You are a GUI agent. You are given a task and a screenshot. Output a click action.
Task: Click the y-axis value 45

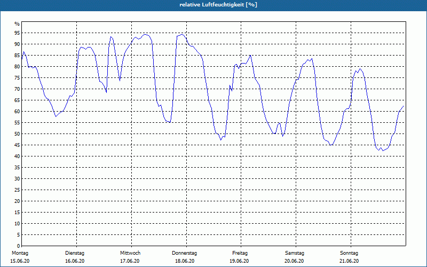(17, 145)
